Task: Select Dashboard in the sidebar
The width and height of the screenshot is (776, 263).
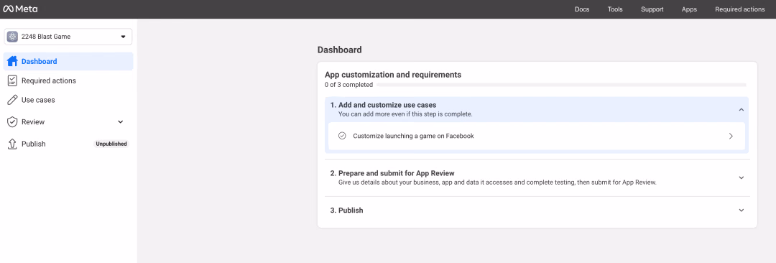Action: 68,61
